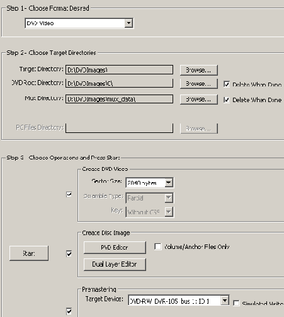
Task: Click Browse for Target Directory
Action: (x=198, y=70)
